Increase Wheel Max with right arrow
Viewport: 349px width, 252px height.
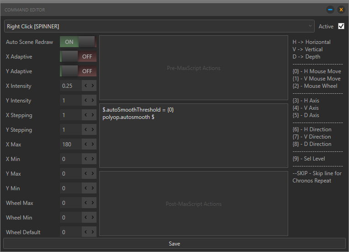[x=93, y=203]
